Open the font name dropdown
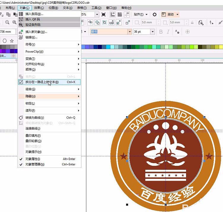The height and width of the screenshot is (212, 223). click(130, 31)
